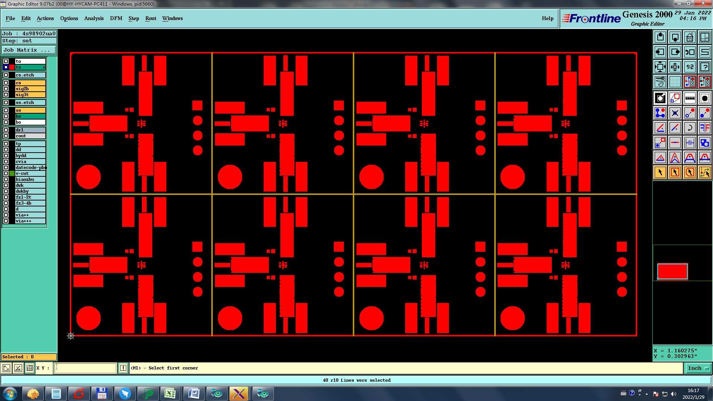Screen dimensions: 713x401
Task: Open the Help menu
Action: point(547,18)
